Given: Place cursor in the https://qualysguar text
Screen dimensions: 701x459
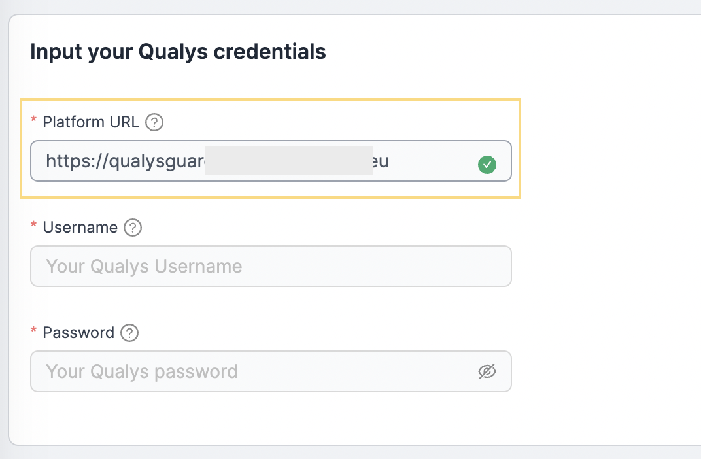Looking at the screenshot, I should tap(126, 161).
